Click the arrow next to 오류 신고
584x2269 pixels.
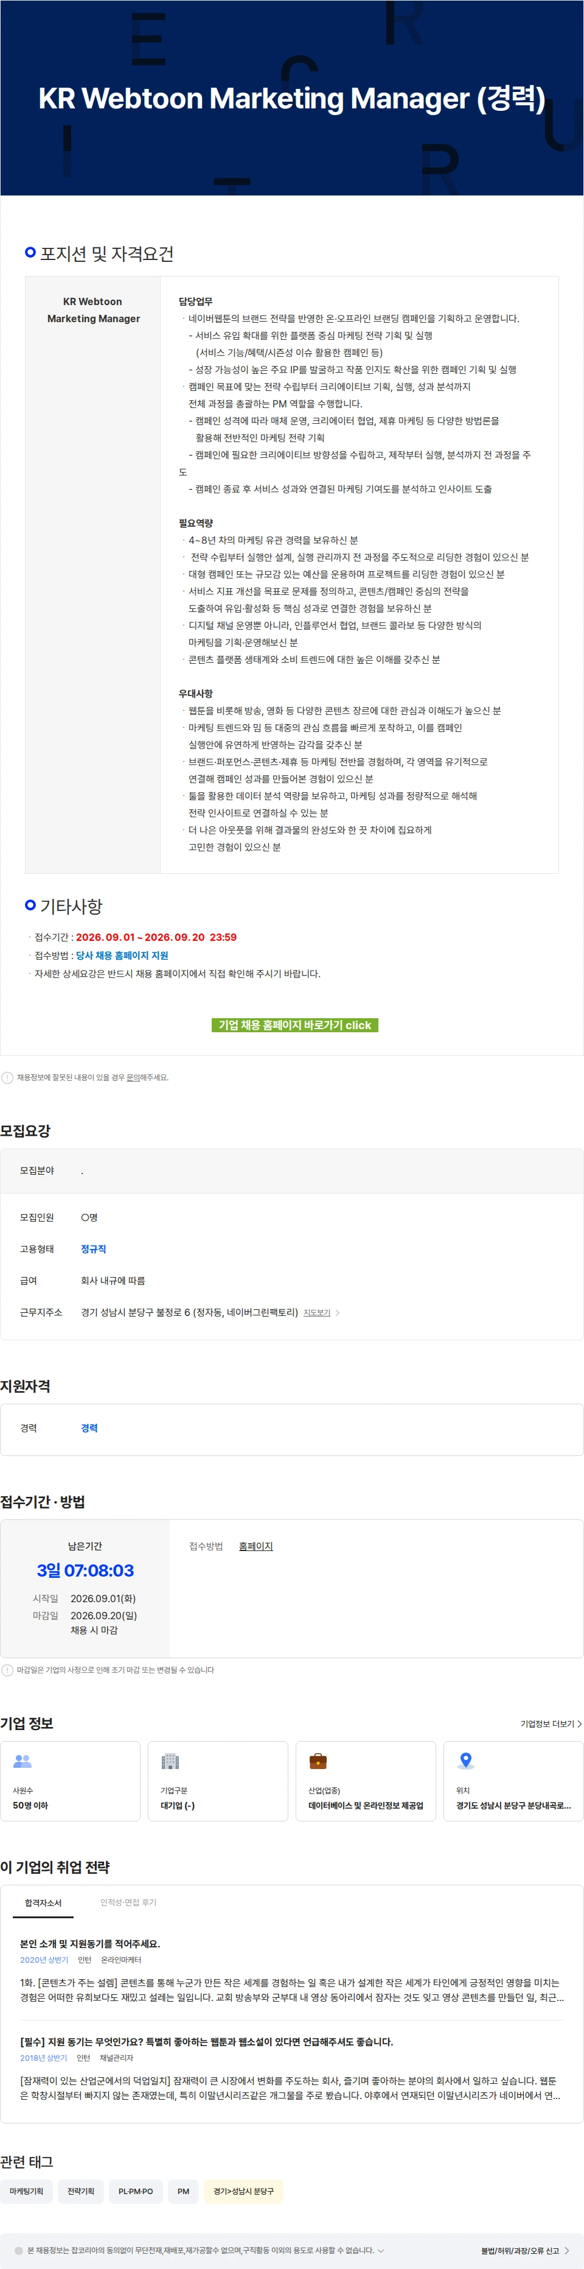(568, 2251)
